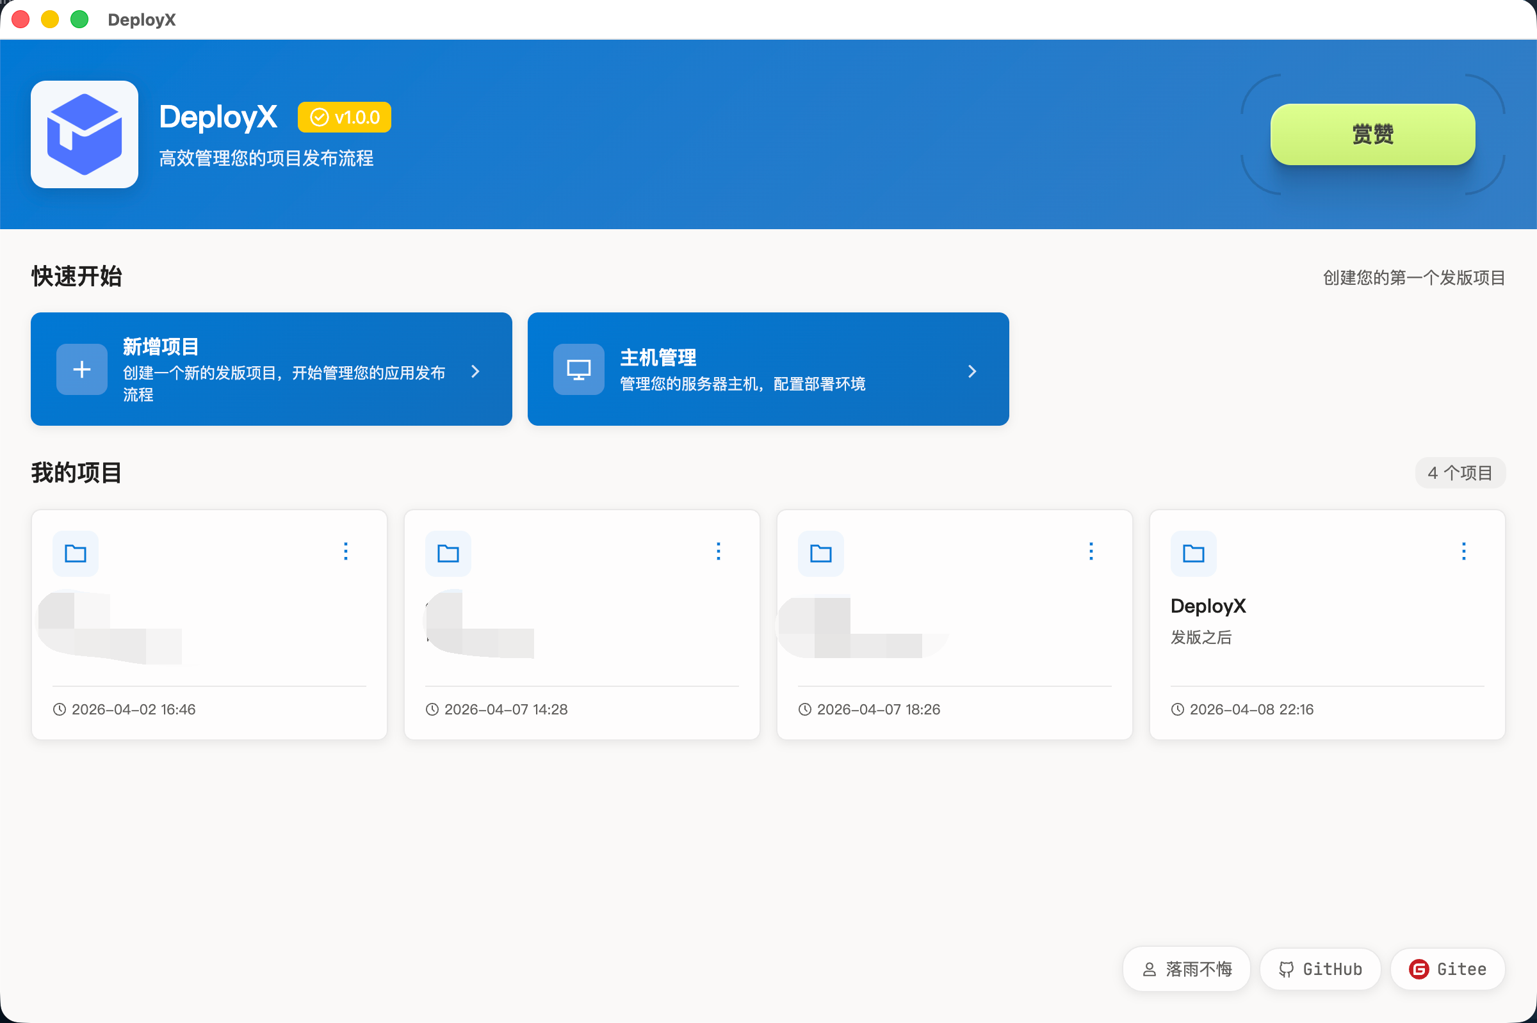
Task: Minimize the window with yellow button
Action: pos(50,20)
